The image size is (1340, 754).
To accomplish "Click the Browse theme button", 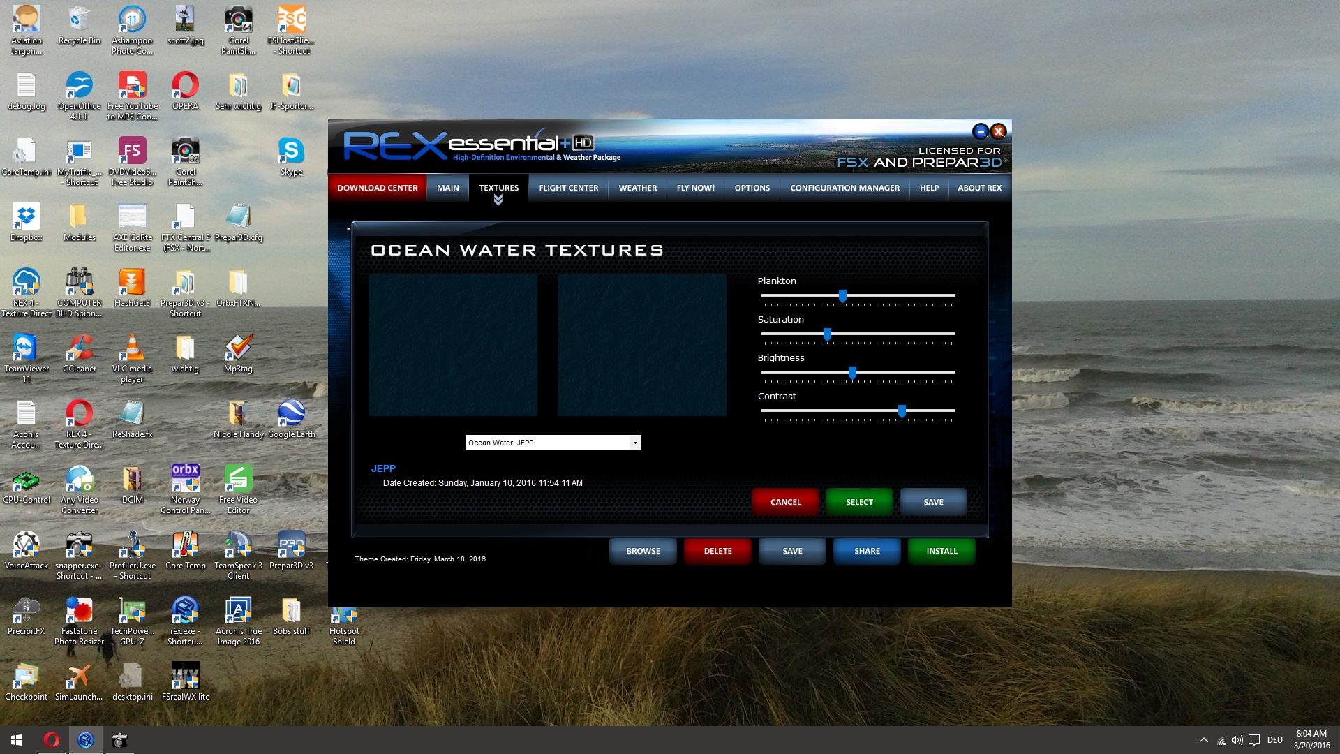I will click(x=643, y=551).
